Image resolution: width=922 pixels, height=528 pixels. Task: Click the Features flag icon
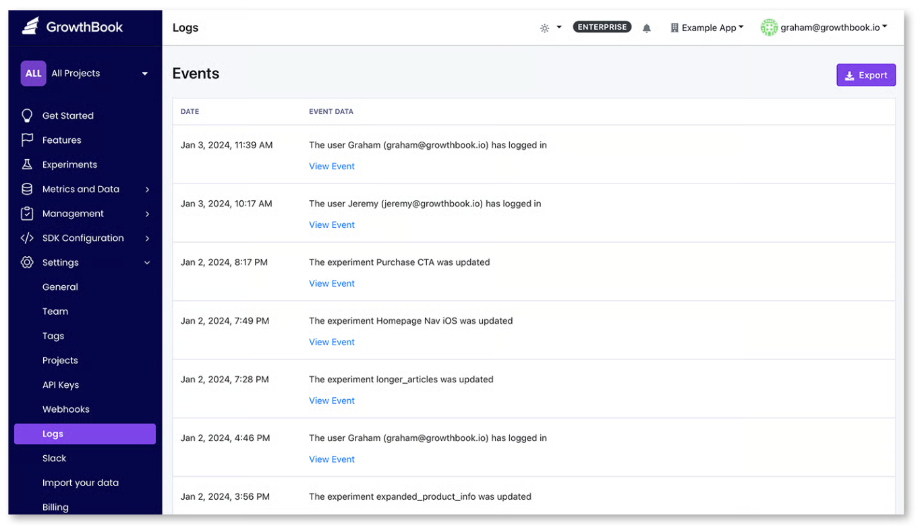pyautogui.click(x=27, y=140)
